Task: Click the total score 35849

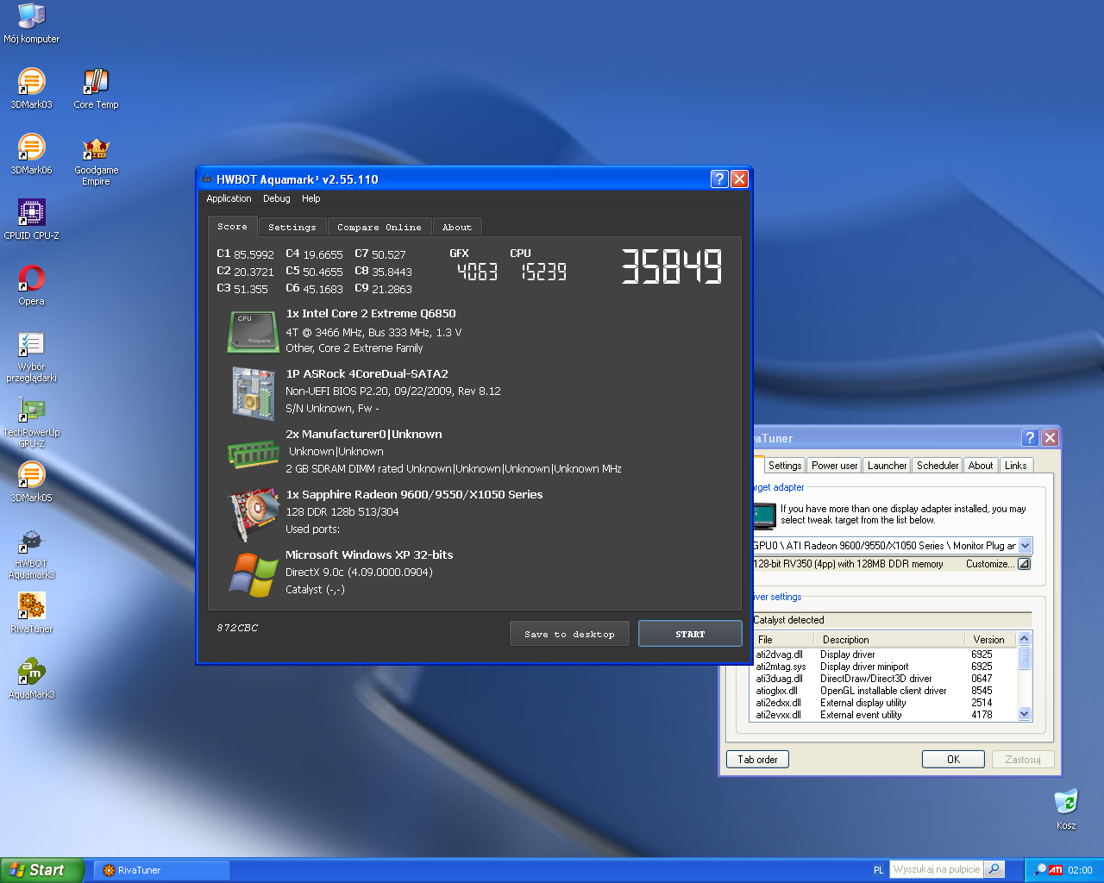Action: (x=672, y=266)
